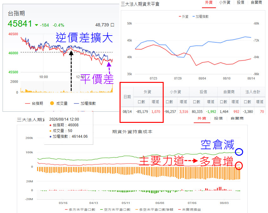This screenshot has width=268, height=213.
Task: Click the 小外資 table column header
Action: pyautogui.click(x=175, y=92)
